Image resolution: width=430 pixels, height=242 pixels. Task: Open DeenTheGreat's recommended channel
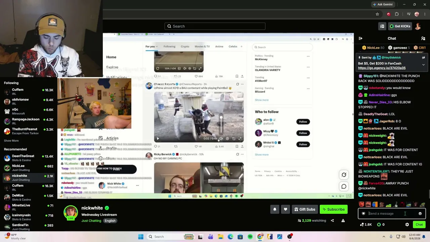[29, 158]
